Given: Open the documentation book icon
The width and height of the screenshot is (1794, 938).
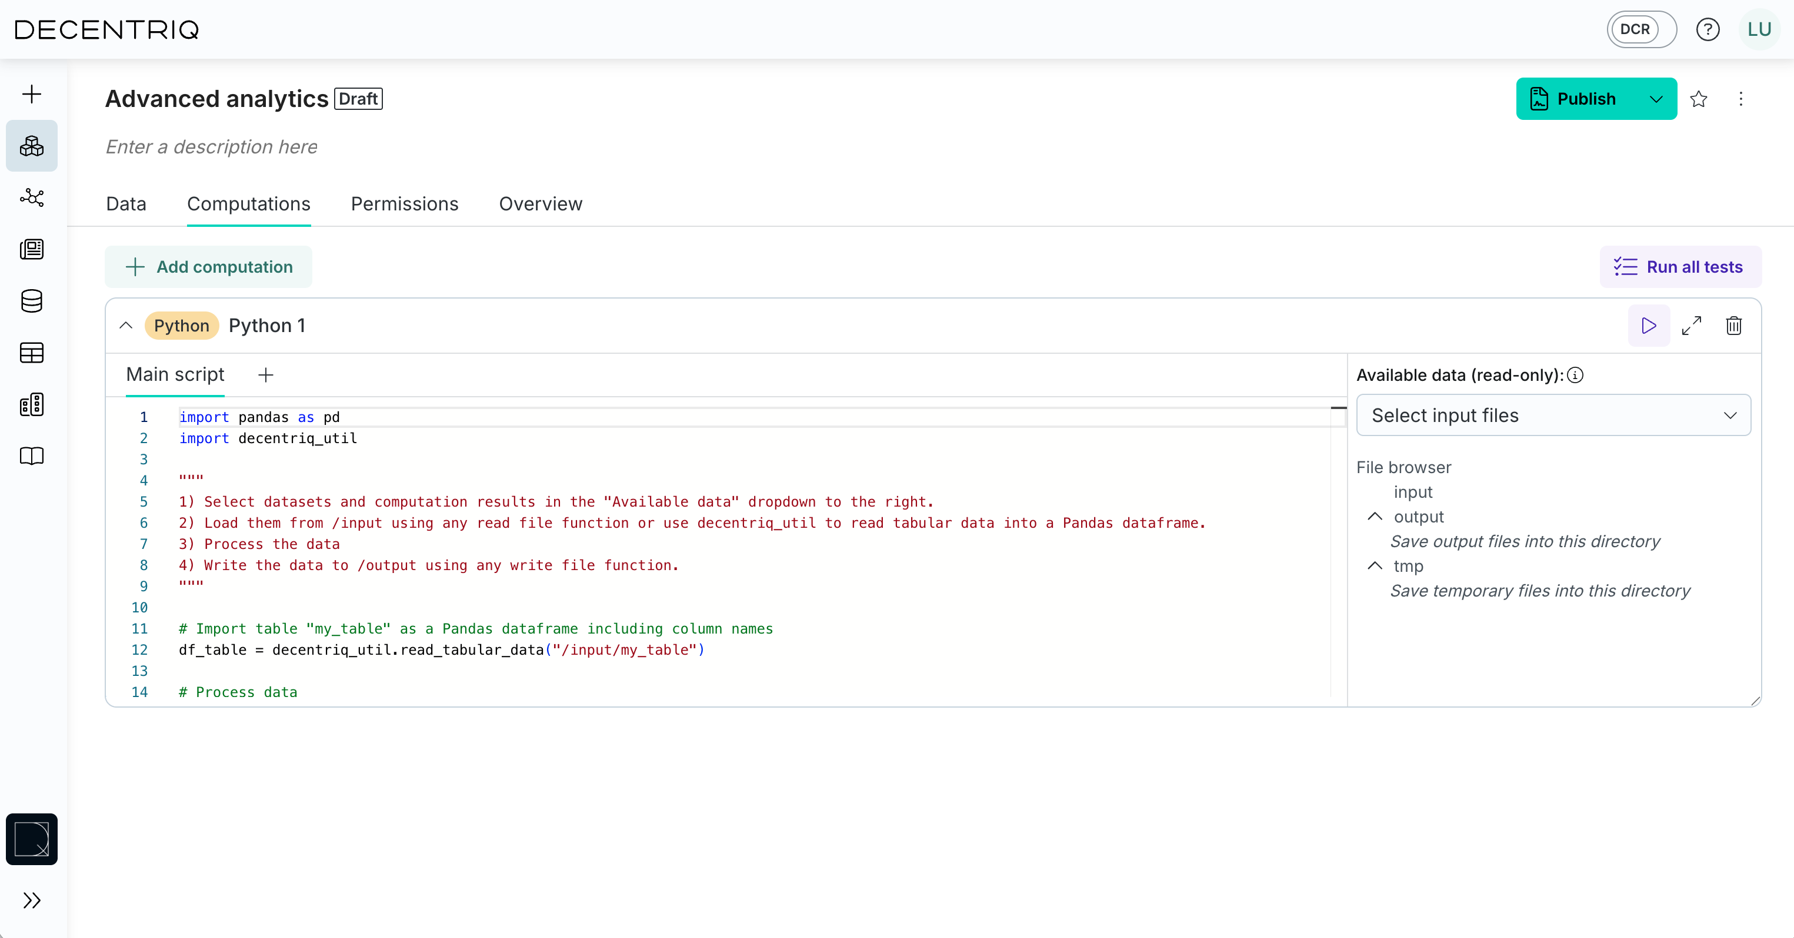Looking at the screenshot, I should (x=32, y=456).
